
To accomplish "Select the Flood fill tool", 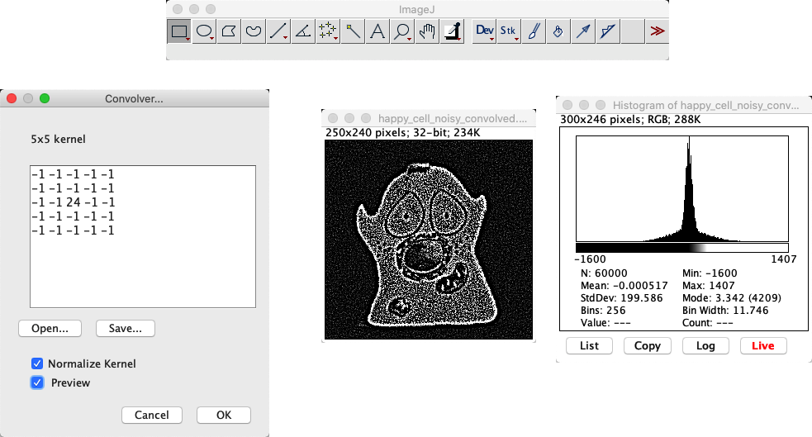I will pyautogui.click(x=558, y=31).
